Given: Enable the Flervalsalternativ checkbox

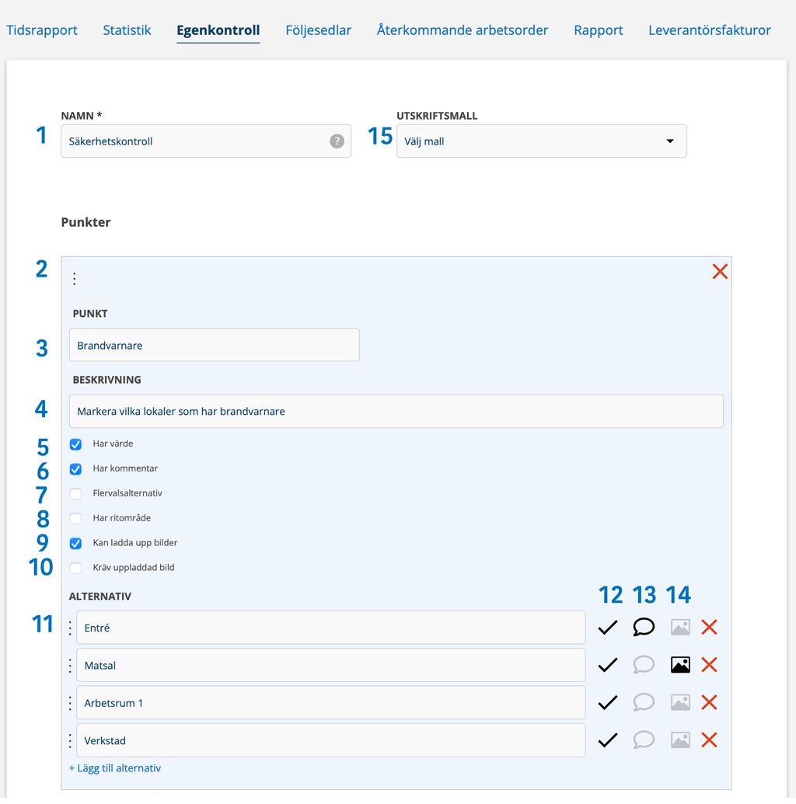Looking at the screenshot, I should pyautogui.click(x=76, y=494).
